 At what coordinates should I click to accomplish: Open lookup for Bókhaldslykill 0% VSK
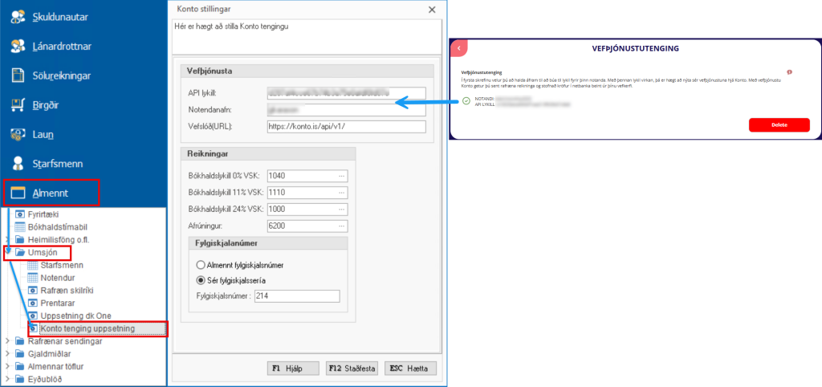(x=341, y=176)
